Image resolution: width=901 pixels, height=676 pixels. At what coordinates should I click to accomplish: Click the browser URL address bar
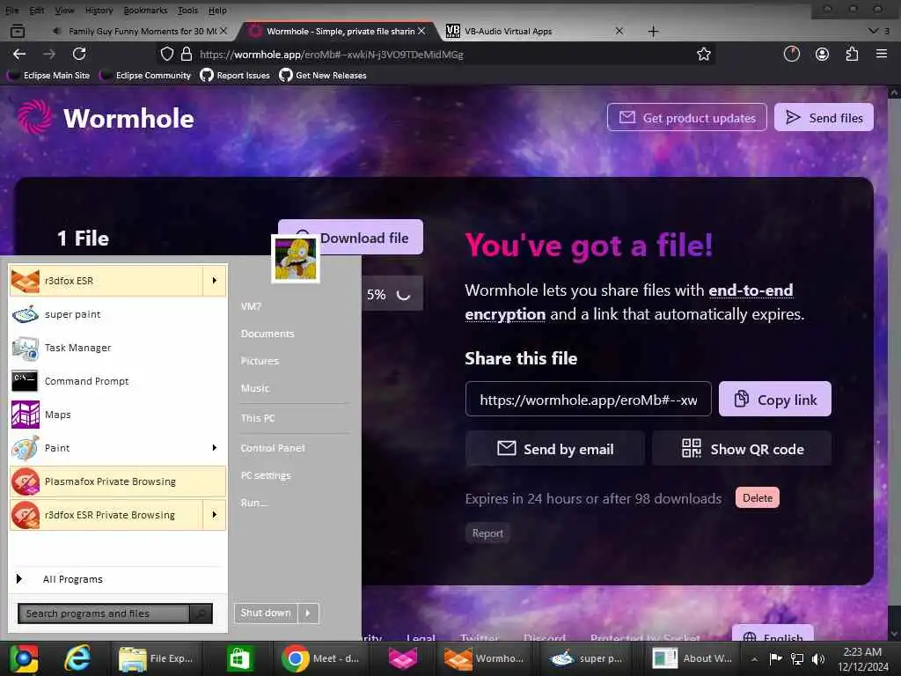[436, 54]
